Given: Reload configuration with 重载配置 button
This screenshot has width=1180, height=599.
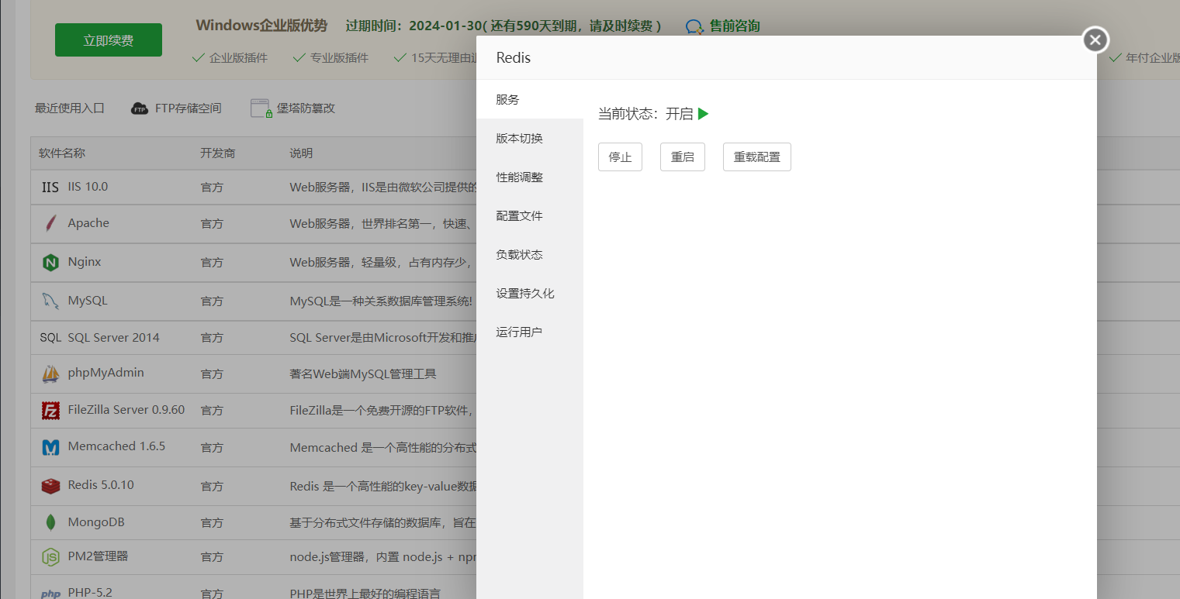Looking at the screenshot, I should [x=757, y=157].
